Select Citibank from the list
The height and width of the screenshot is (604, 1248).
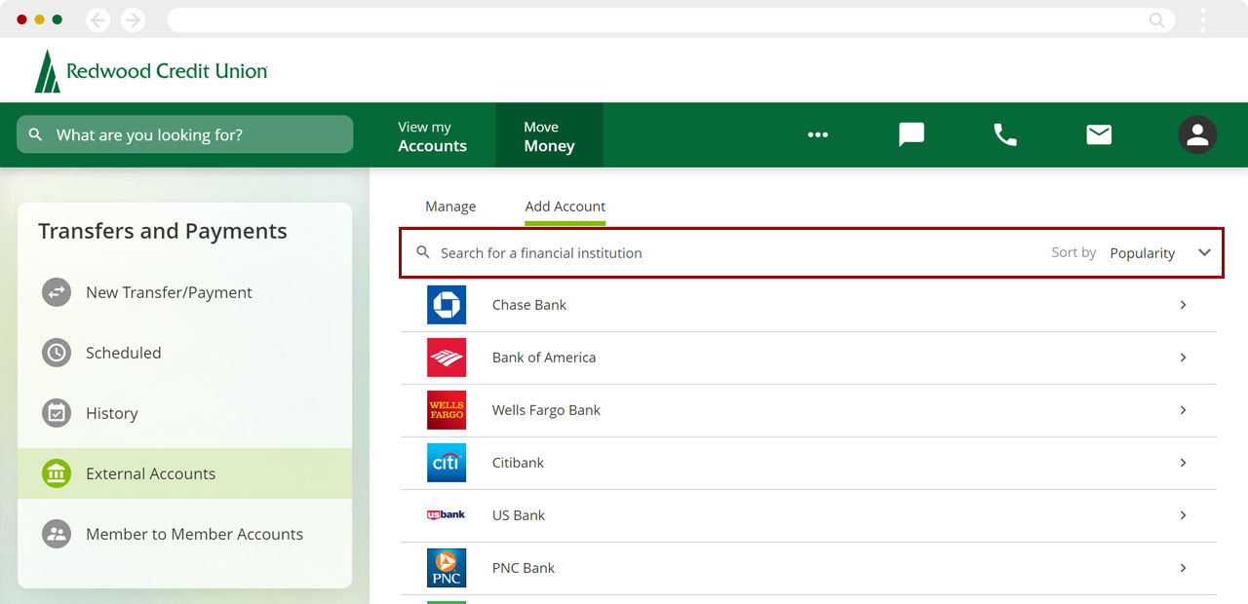click(x=808, y=463)
